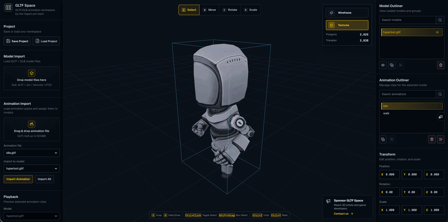The height and width of the screenshot is (222, 448).
Task: Click the cube icon in model drop zone
Action: point(32,73)
